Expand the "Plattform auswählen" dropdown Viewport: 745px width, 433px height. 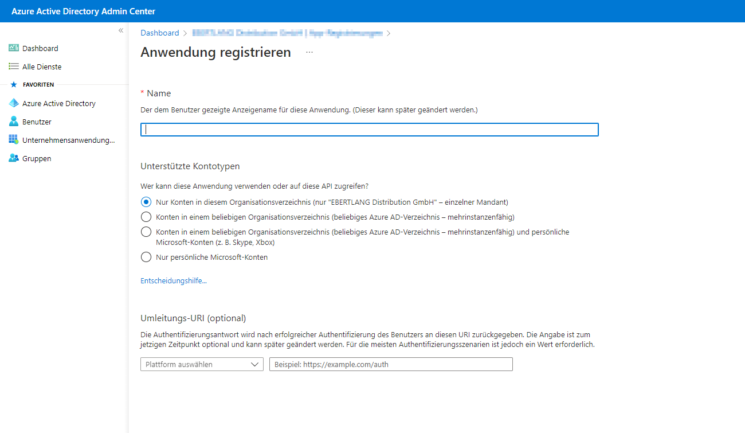tap(202, 364)
